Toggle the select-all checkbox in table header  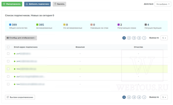[x=8, y=47]
